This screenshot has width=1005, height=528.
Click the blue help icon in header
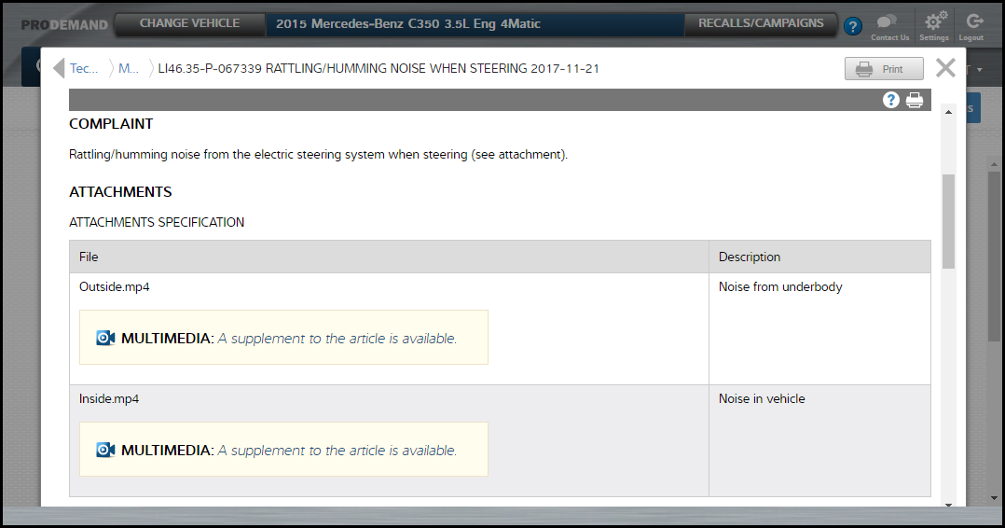click(853, 26)
